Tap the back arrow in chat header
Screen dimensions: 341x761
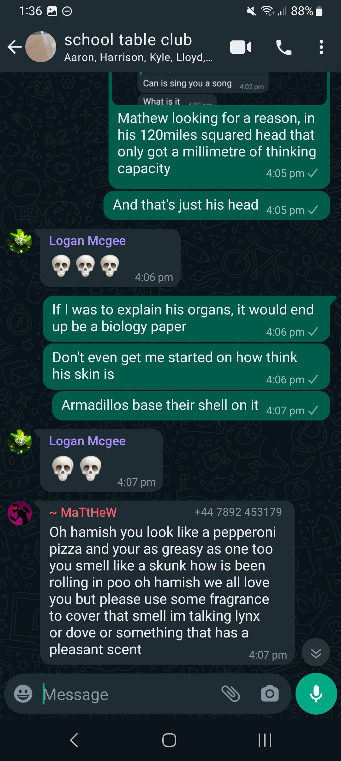pos(15,47)
